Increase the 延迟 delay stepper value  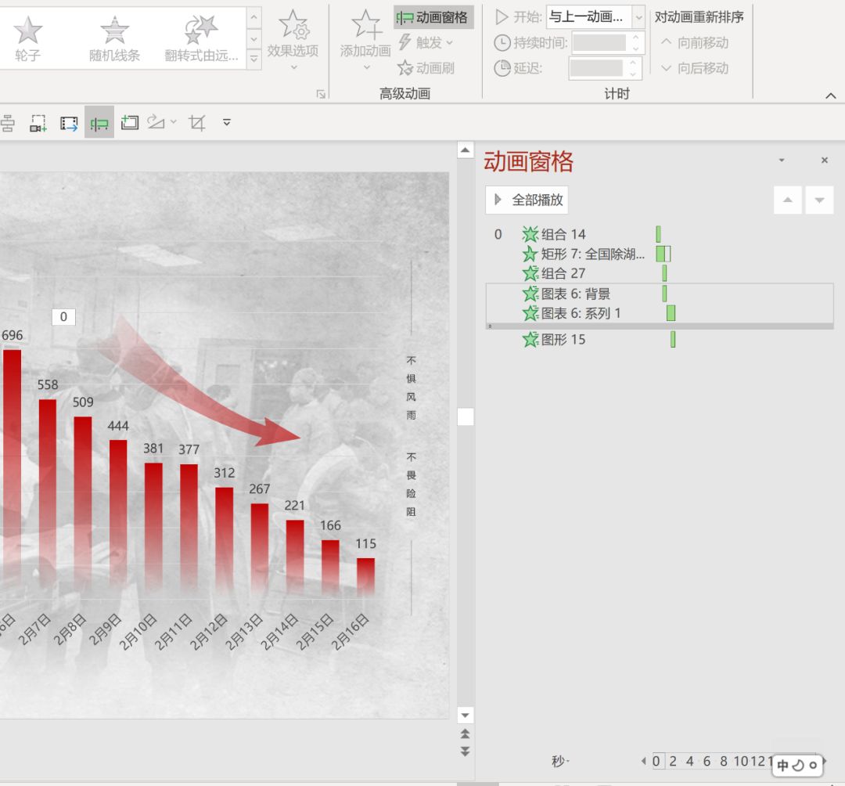(x=633, y=63)
